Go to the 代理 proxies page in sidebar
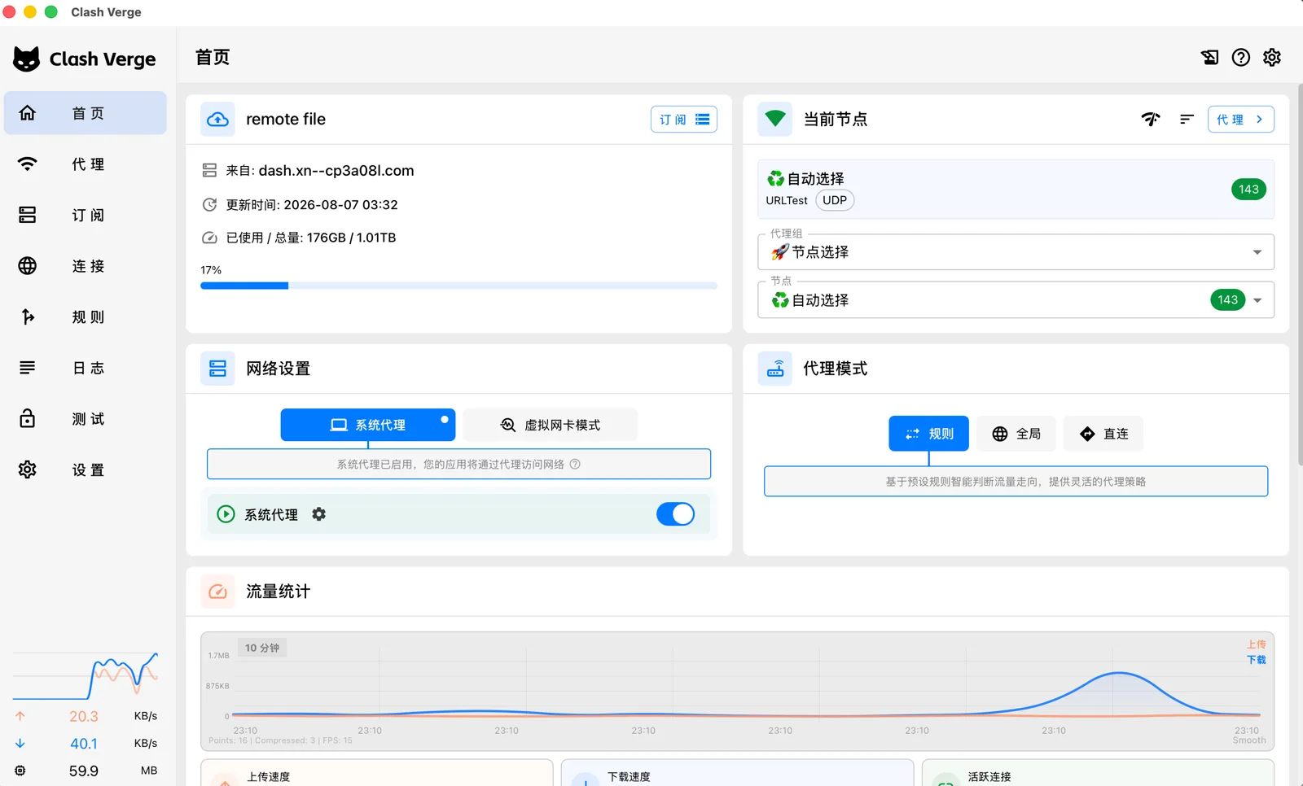 click(x=85, y=164)
